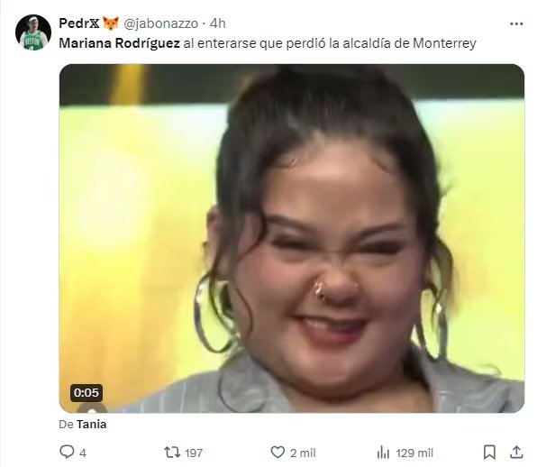This screenshot has width=537, height=467.
Task: Click the 0:05 duration badge on video
Action: [x=86, y=393]
